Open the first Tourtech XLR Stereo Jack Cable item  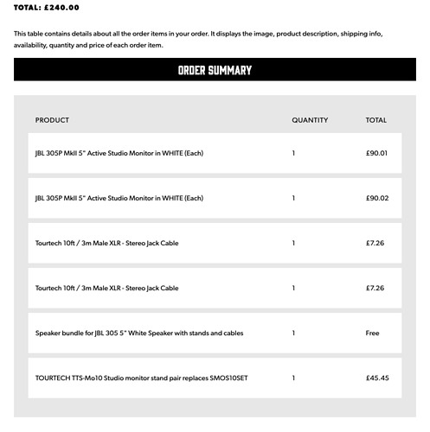tap(106, 243)
